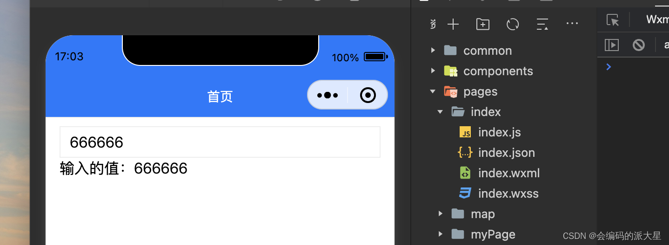Image resolution: width=669 pixels, height=245 pixels.
Task: Select the common folder label
Action: (x=488, y=51)
